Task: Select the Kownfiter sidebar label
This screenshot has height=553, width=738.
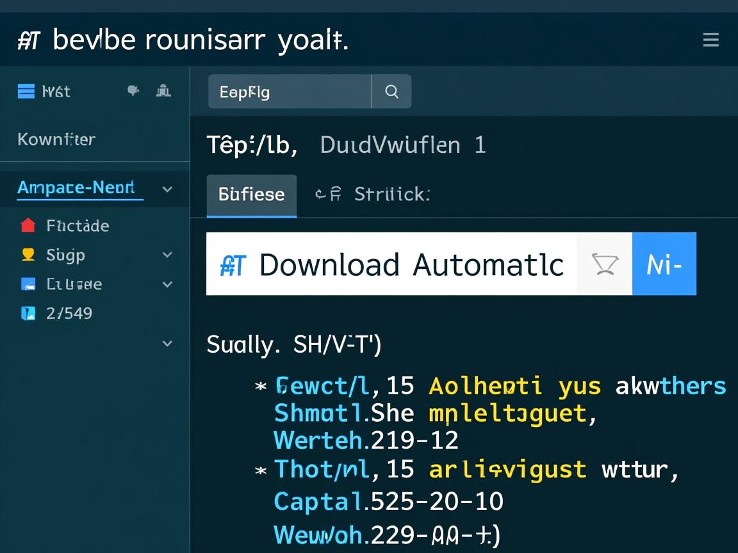Action: click(56, 139)
